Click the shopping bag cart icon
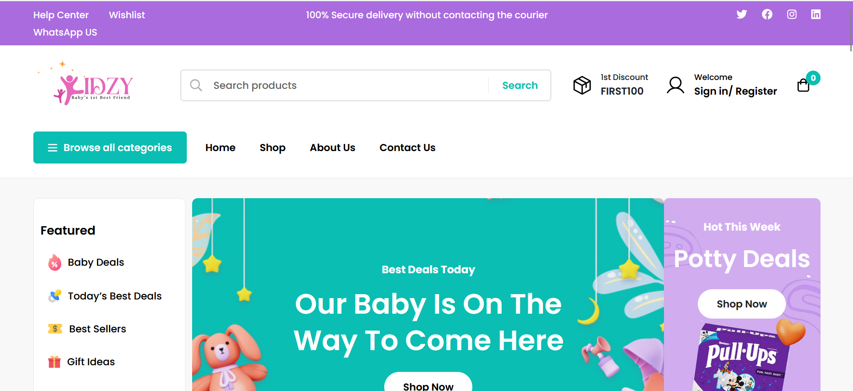Viewport: 853px width, 391px height. (803, 85)
